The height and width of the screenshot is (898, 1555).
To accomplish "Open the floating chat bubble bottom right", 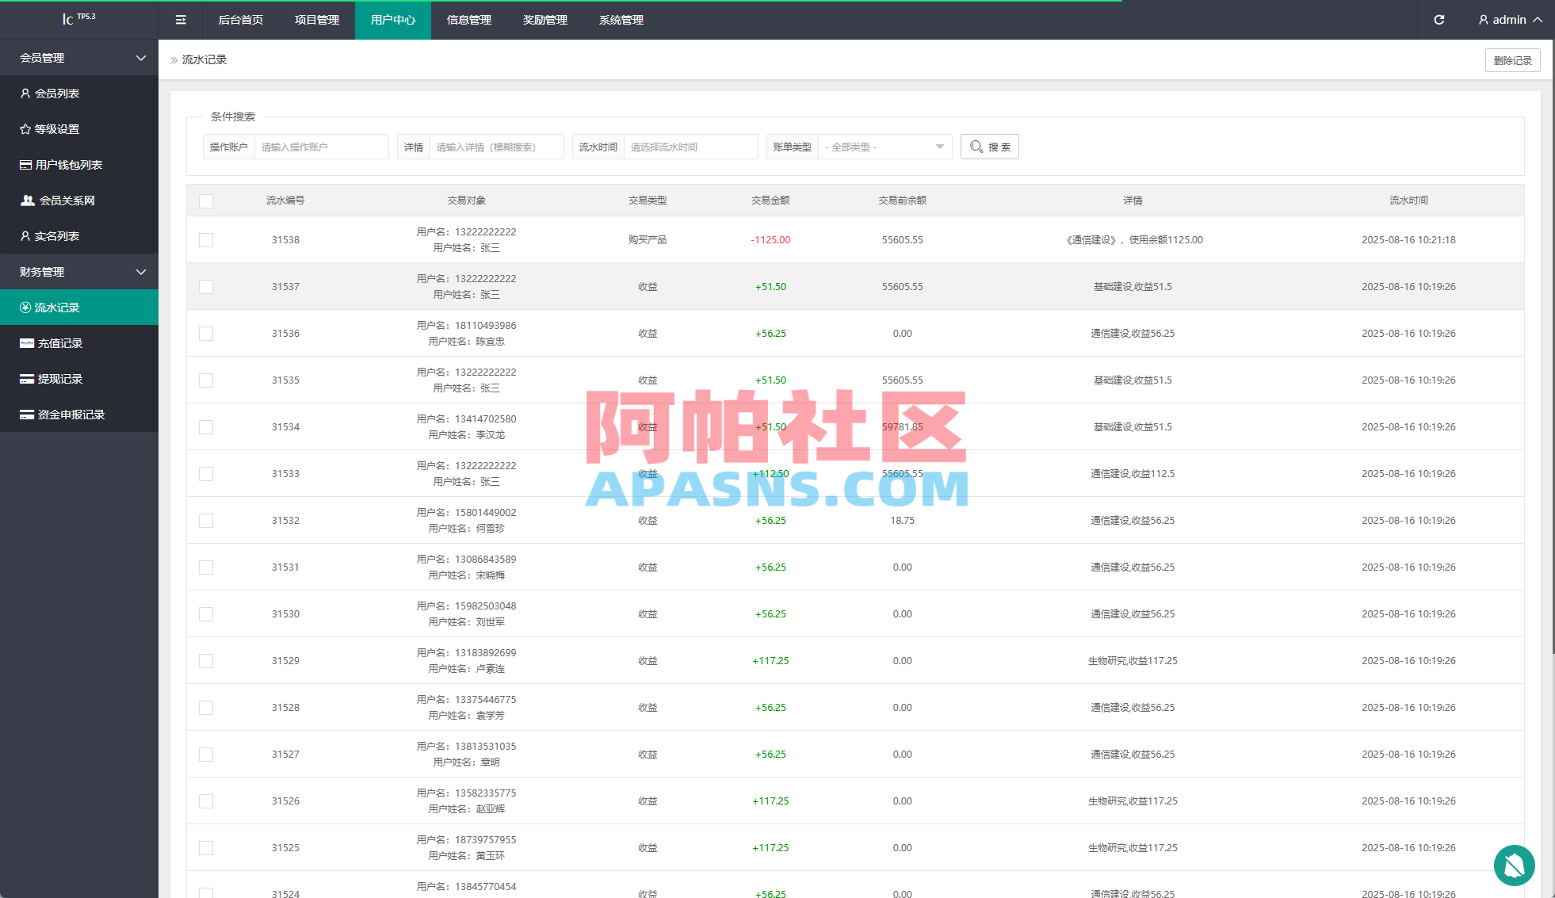I will 1515,866.
